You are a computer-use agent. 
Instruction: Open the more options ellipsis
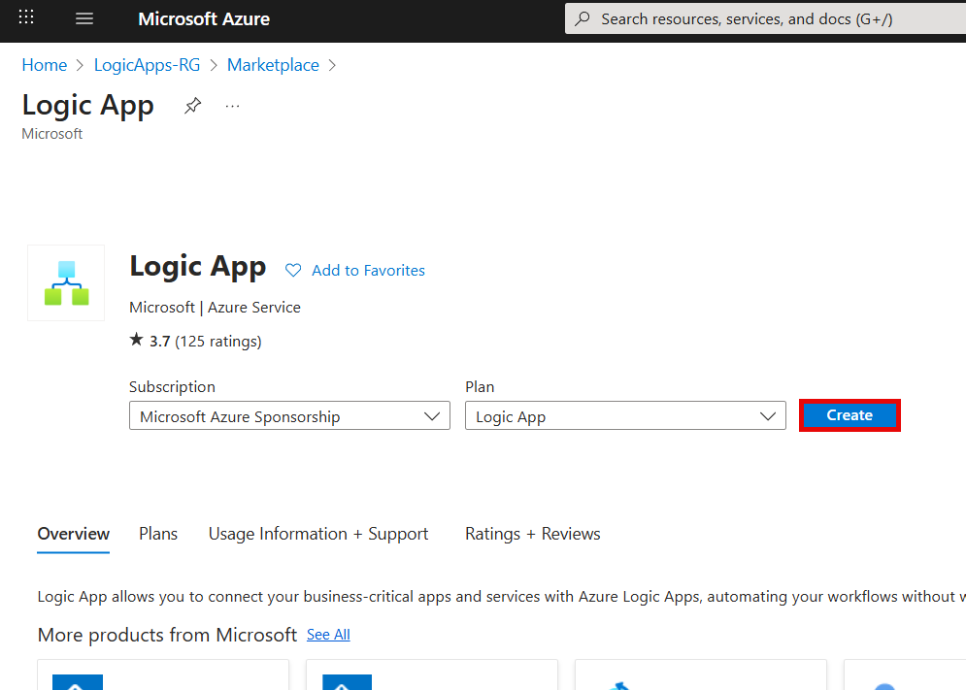point(232,106)
